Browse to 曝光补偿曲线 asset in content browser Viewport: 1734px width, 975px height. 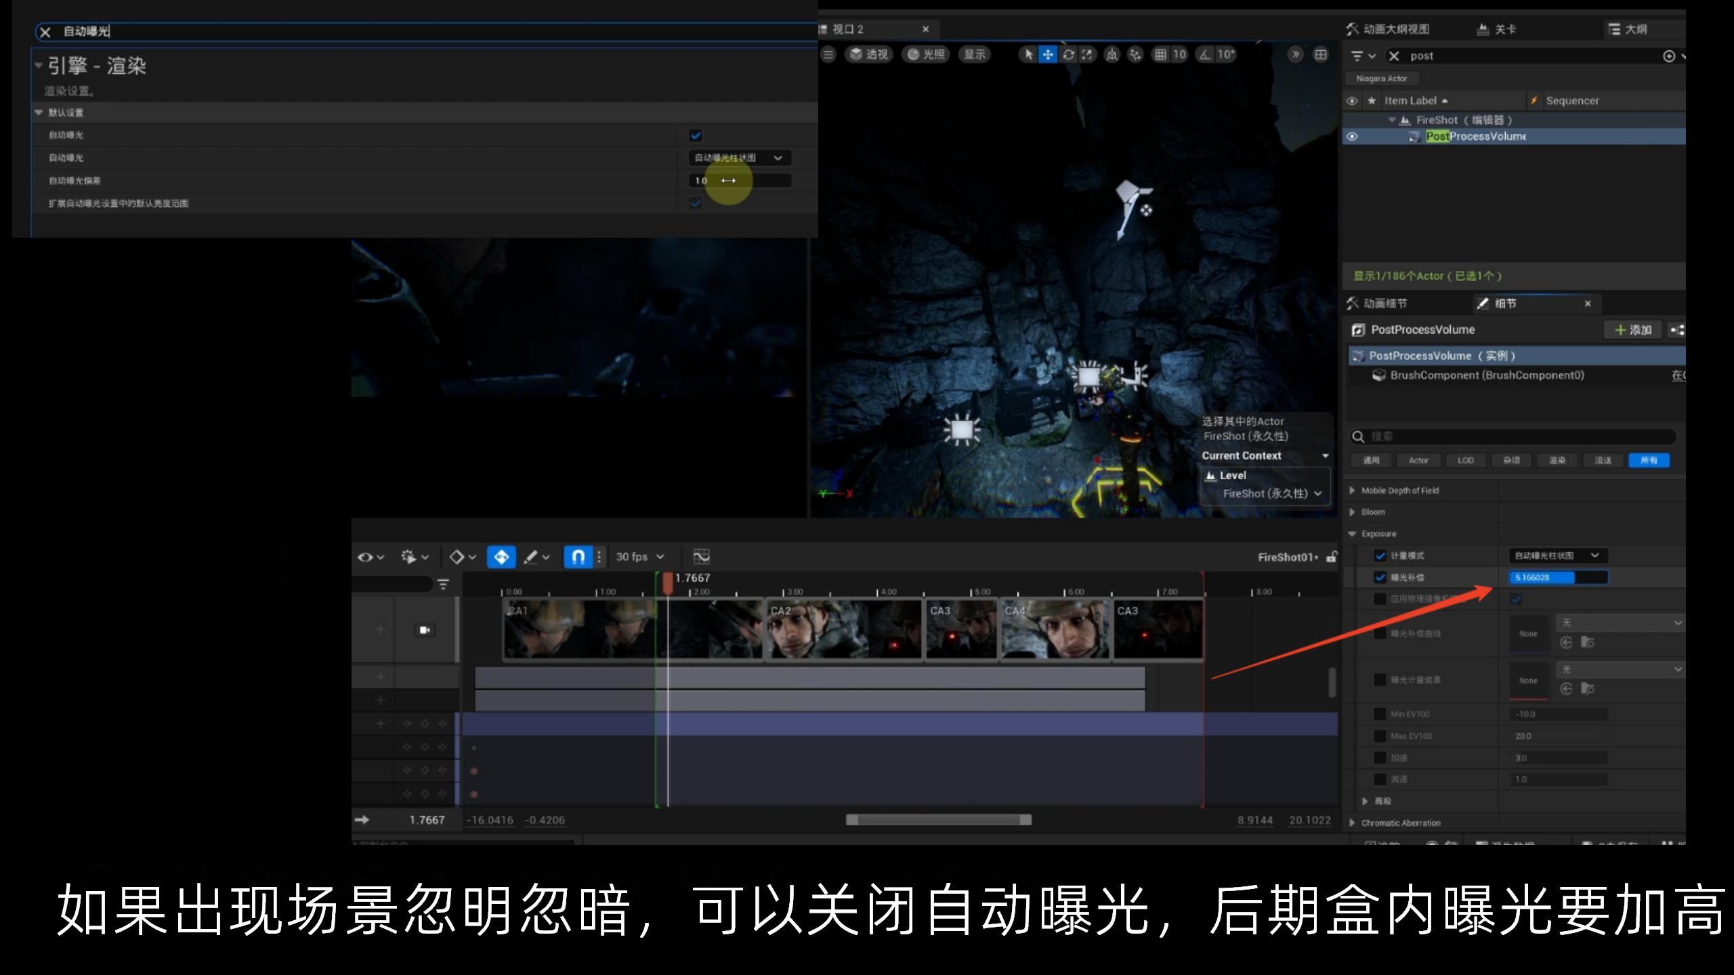1587,643
